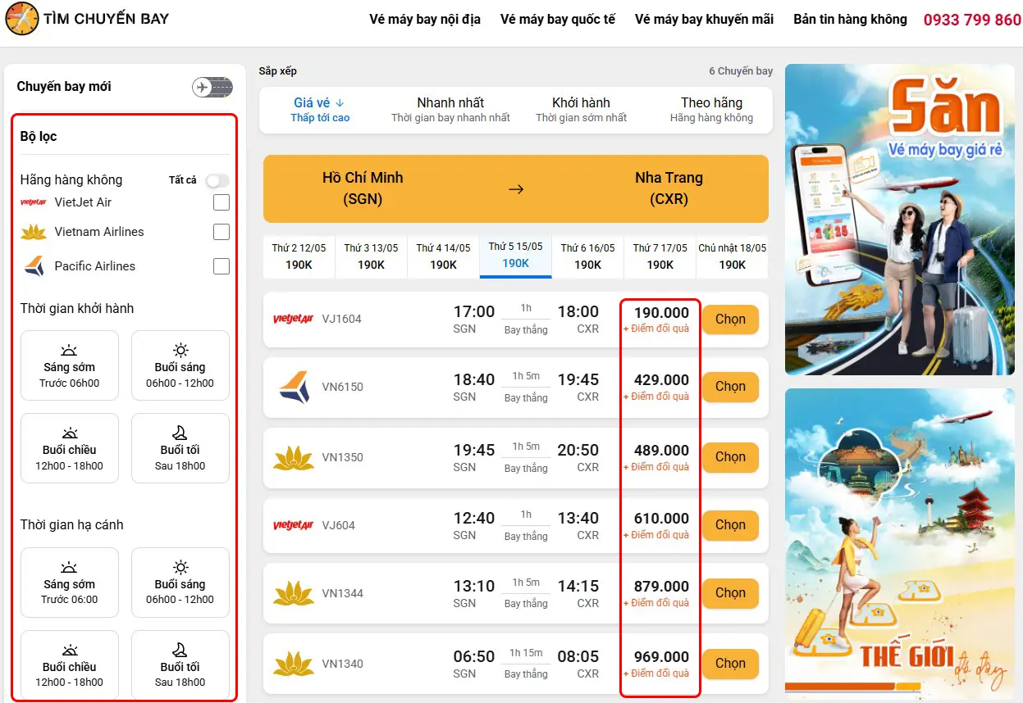Select date tab Thứ 4 14/05

tap(443, 256)
